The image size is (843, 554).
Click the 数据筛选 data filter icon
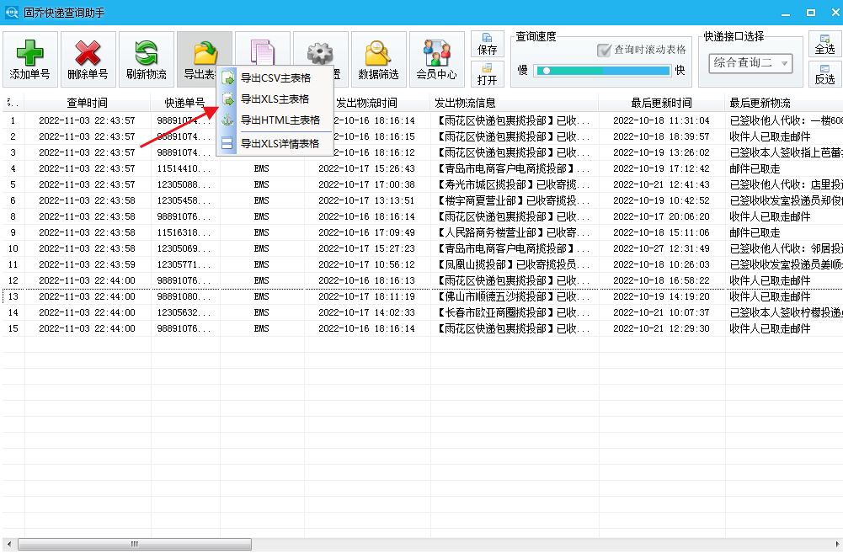coord(377,57)
